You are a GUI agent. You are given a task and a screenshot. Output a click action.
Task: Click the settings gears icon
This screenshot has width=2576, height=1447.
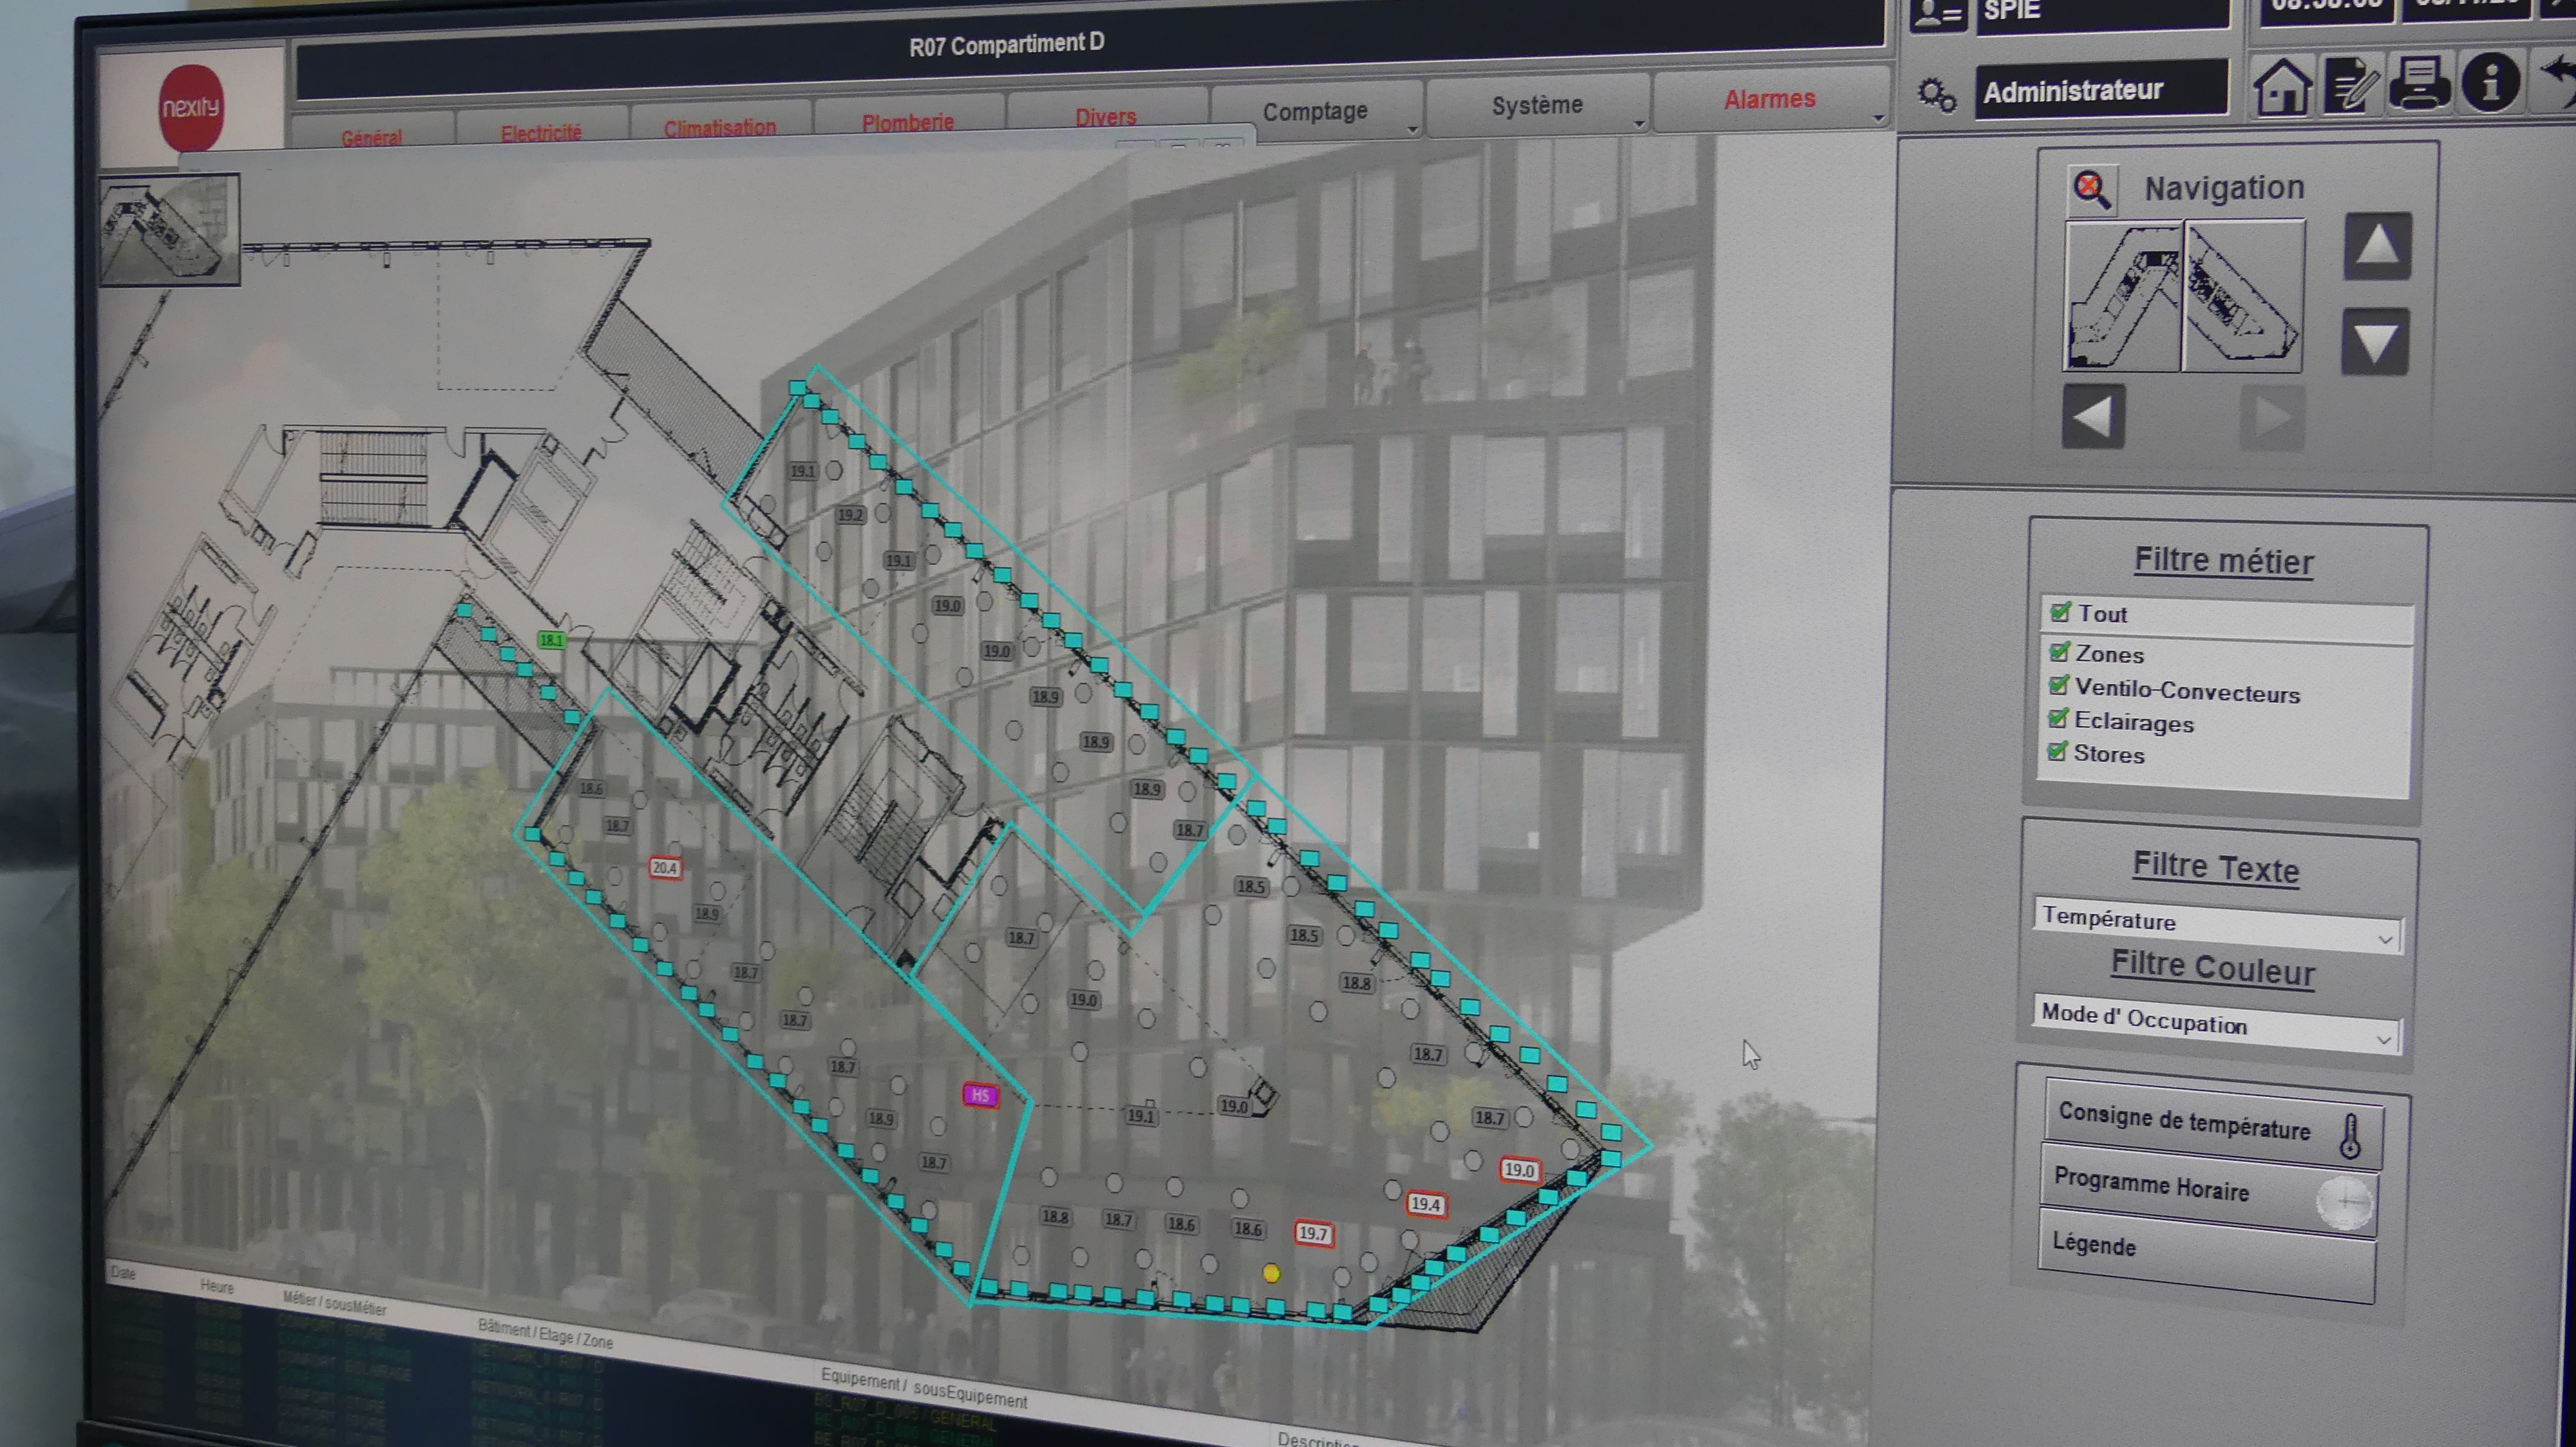(1936, 96)
